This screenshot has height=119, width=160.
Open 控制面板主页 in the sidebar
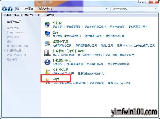tap(14, 22)
